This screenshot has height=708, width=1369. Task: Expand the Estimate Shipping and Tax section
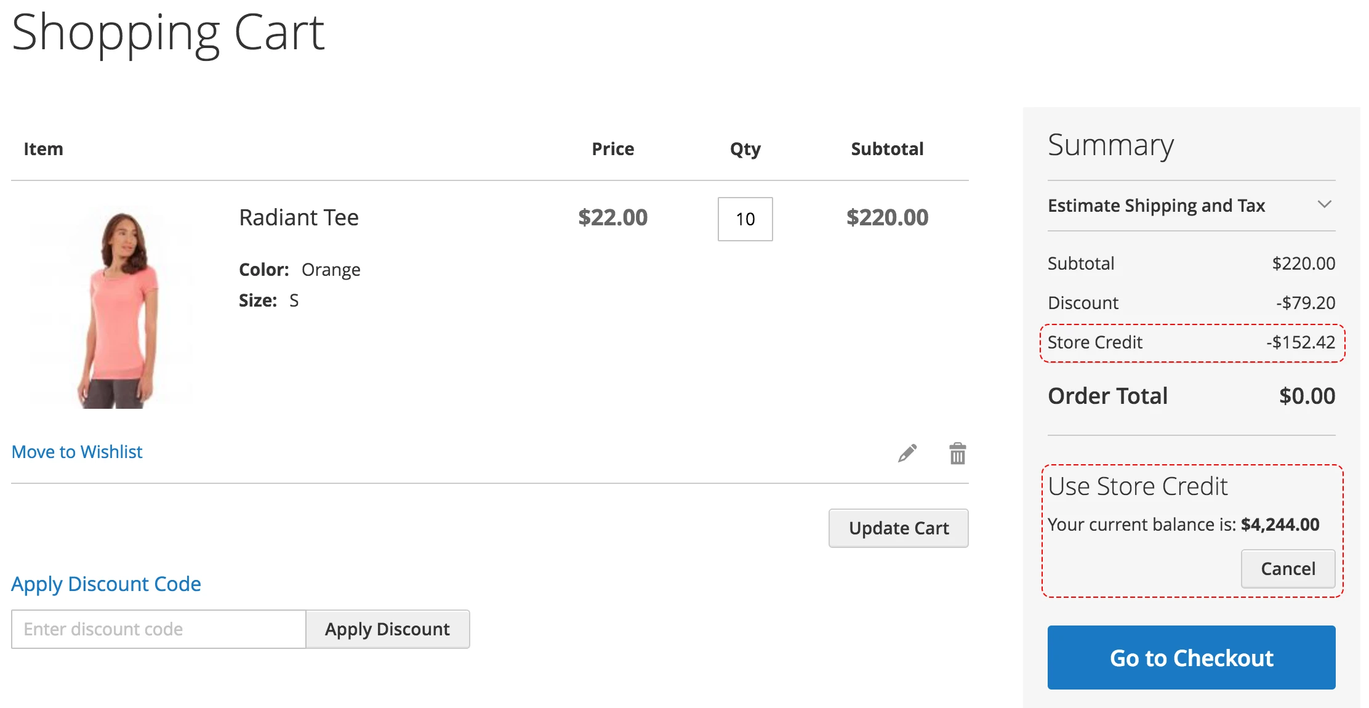coord(1157,206)
